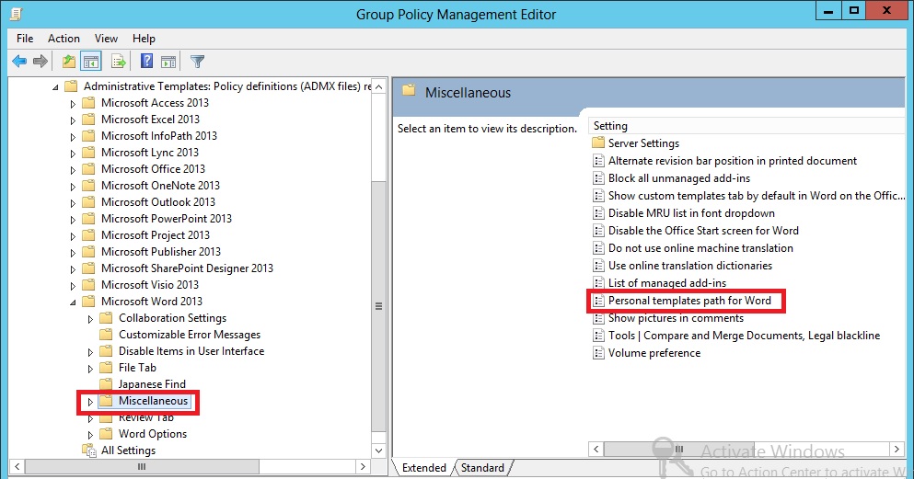Open the Action menu

[x=64, y=39]
